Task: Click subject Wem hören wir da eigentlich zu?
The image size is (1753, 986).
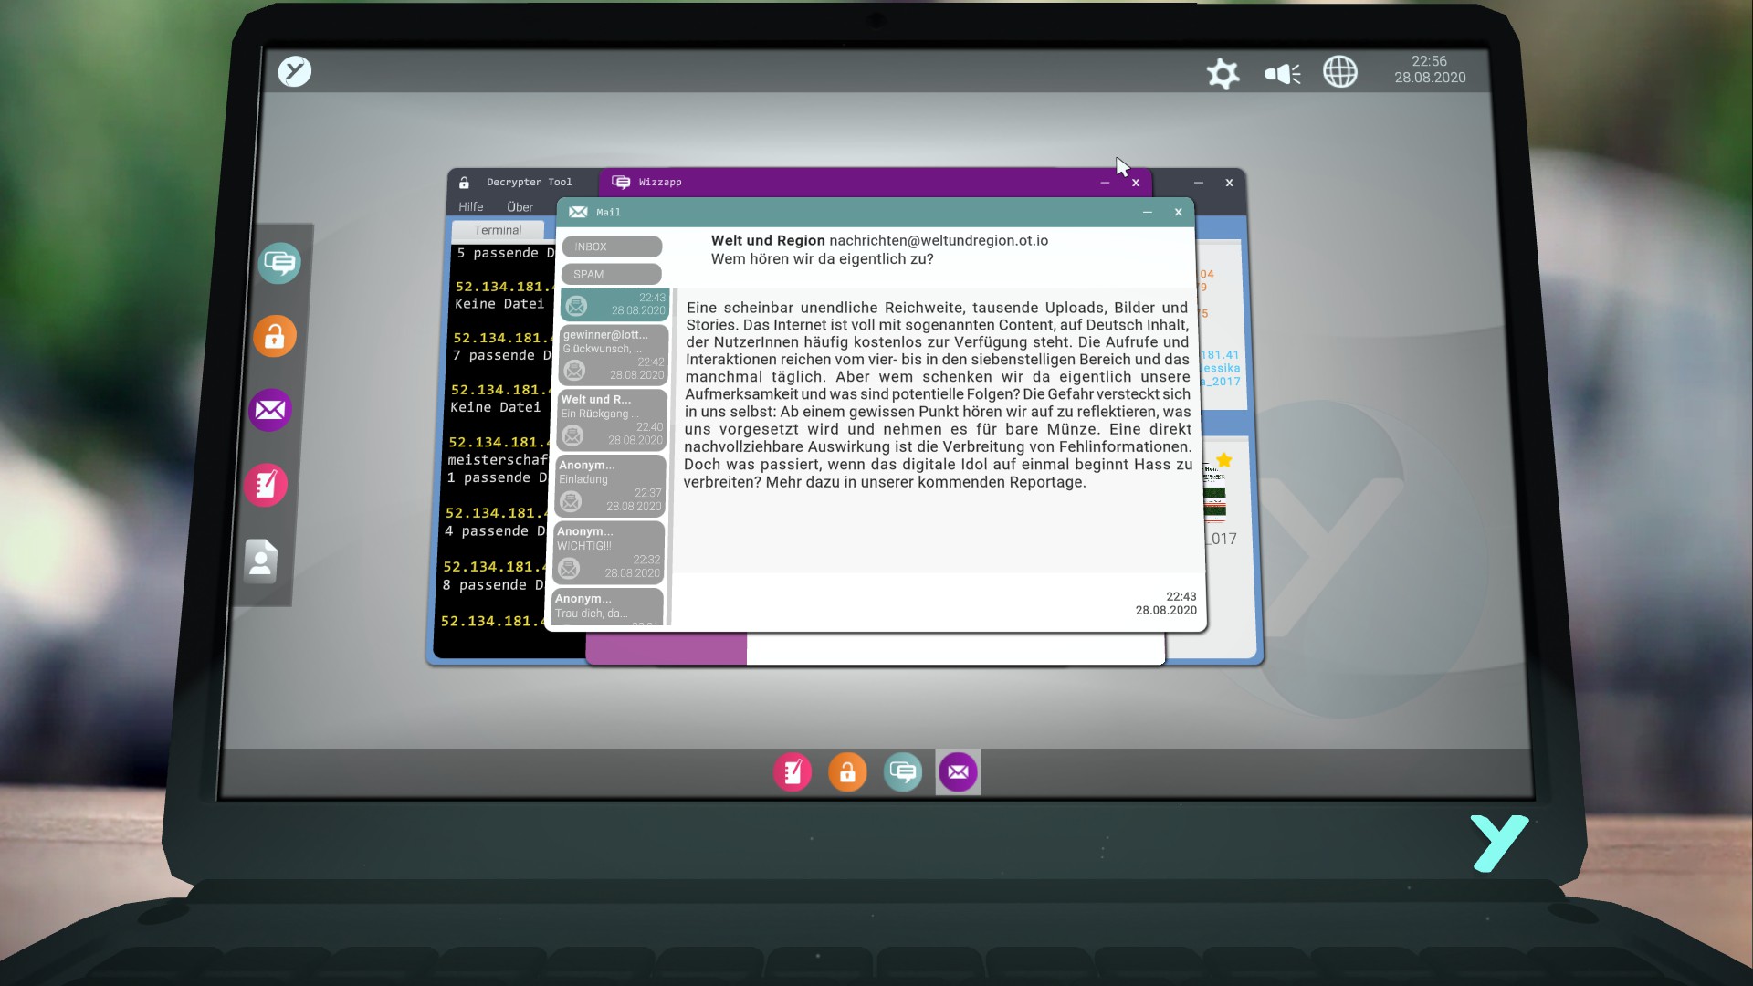Action: [822, 259]
